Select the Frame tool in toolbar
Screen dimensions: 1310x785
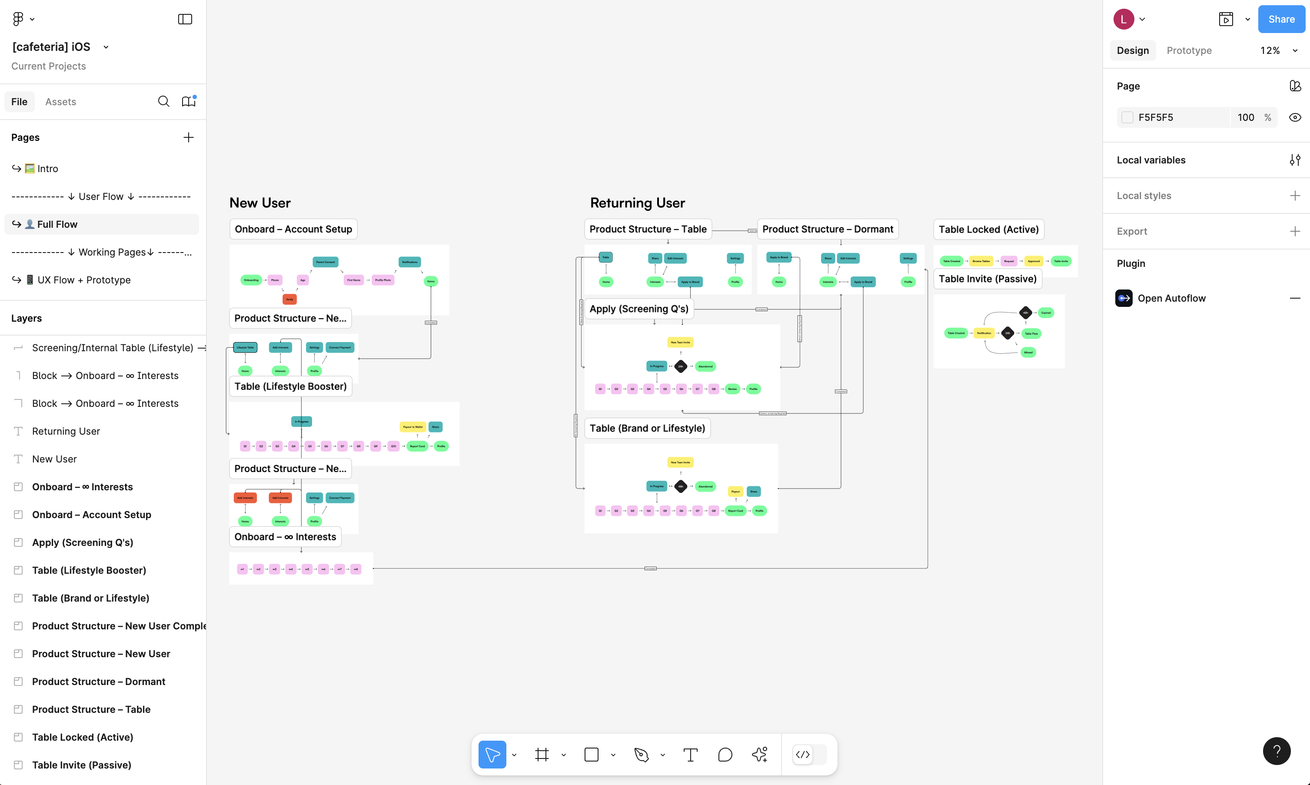542,754
